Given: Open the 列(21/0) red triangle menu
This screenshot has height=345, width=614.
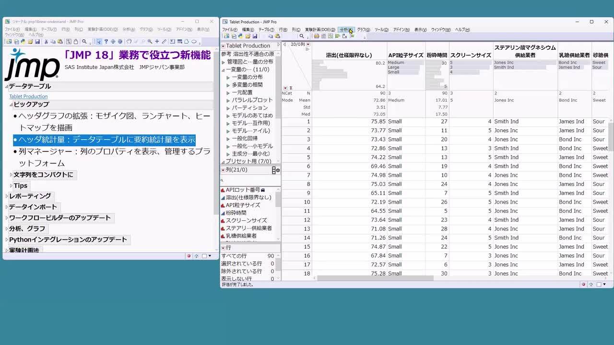Looking at the screenshot, I should (223, 170).
